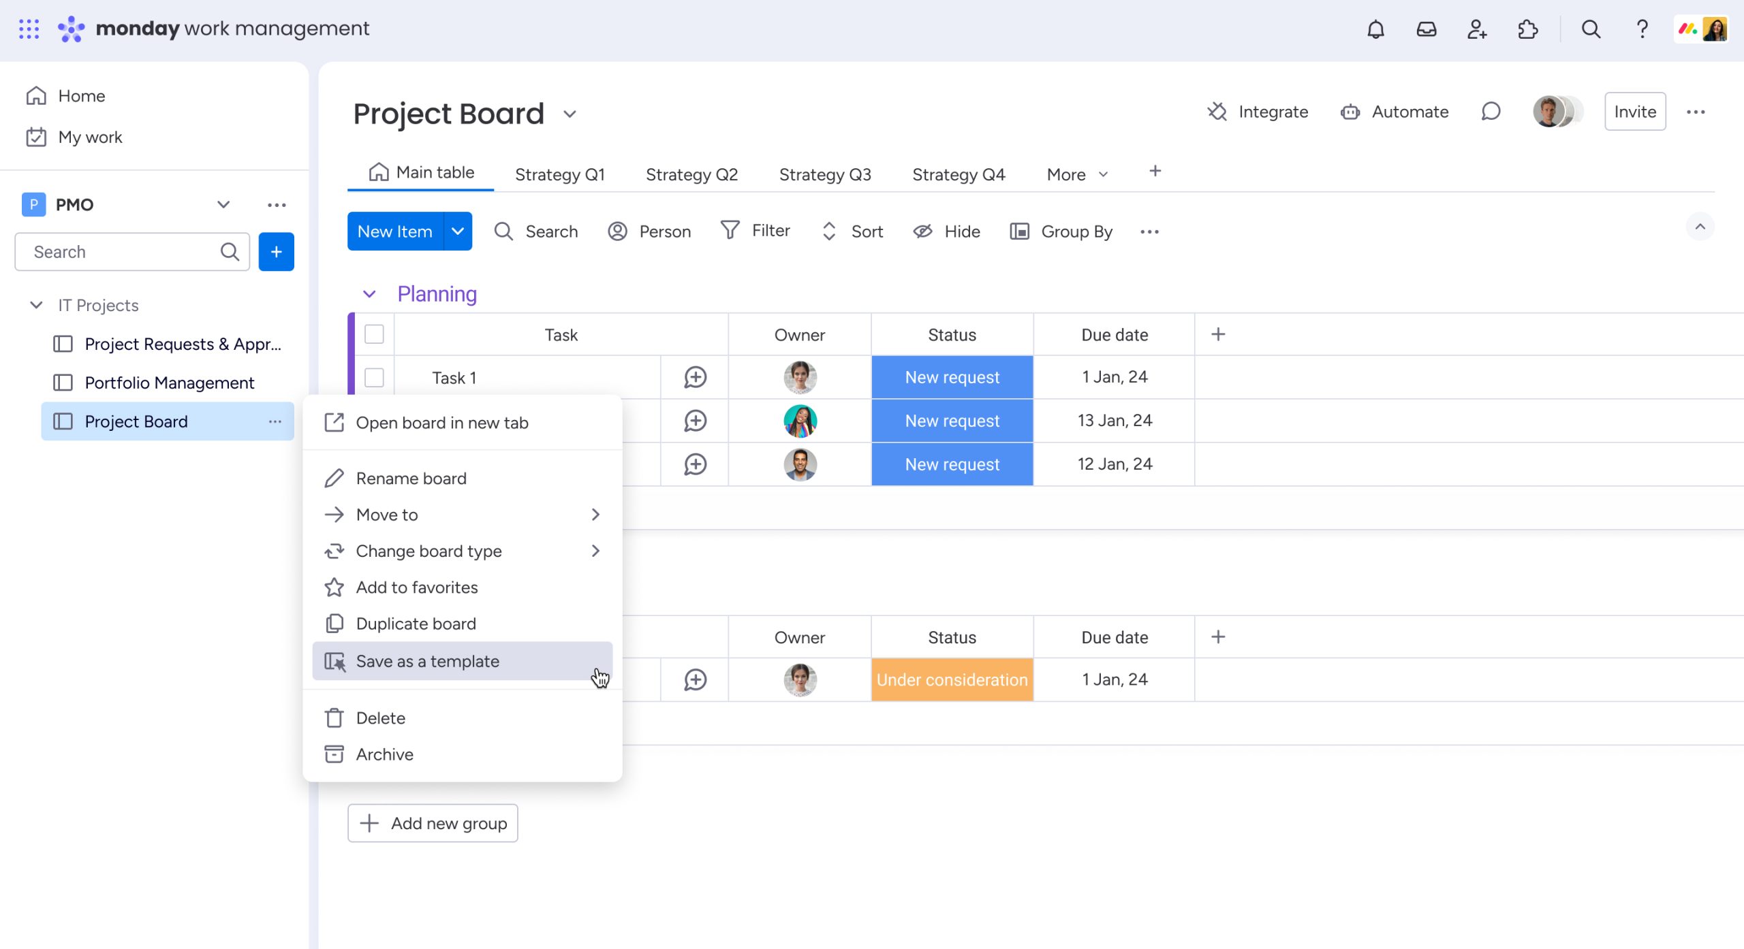Screen dimensions: 1744x949
Task: Expand the Change board type submenu
Action: (x=462, y=551)
